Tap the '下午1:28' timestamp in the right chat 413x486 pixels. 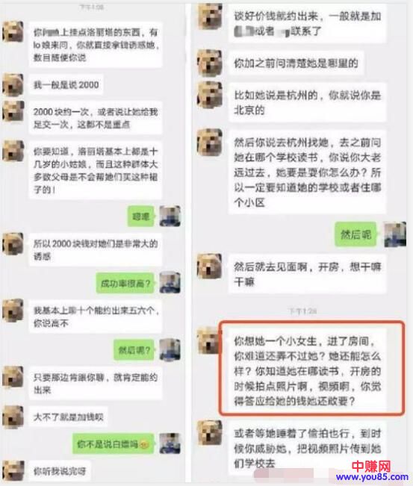(302, 311)
